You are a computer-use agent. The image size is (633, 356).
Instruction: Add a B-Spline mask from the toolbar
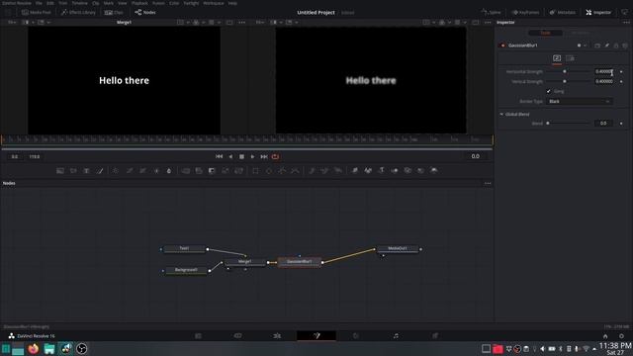click(x=295, y=171)
